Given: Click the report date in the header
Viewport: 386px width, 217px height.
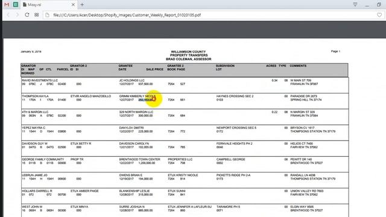Looking at the screenshot, I should [31, 52].
